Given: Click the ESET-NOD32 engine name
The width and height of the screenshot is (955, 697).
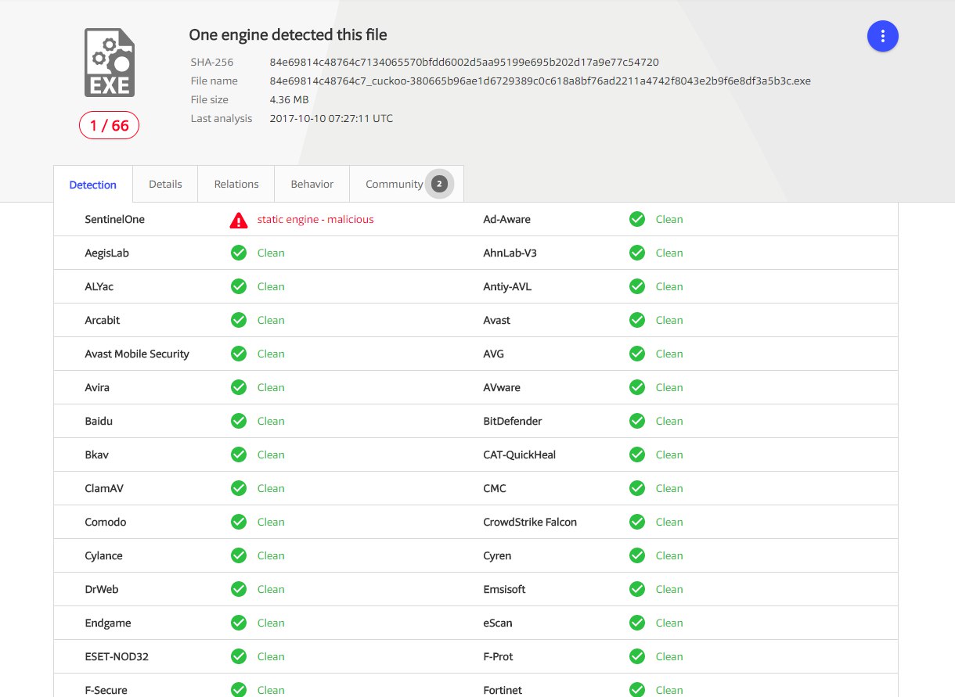Looking at the screenshot, I should pyautogui.click(x=117, y=656).
